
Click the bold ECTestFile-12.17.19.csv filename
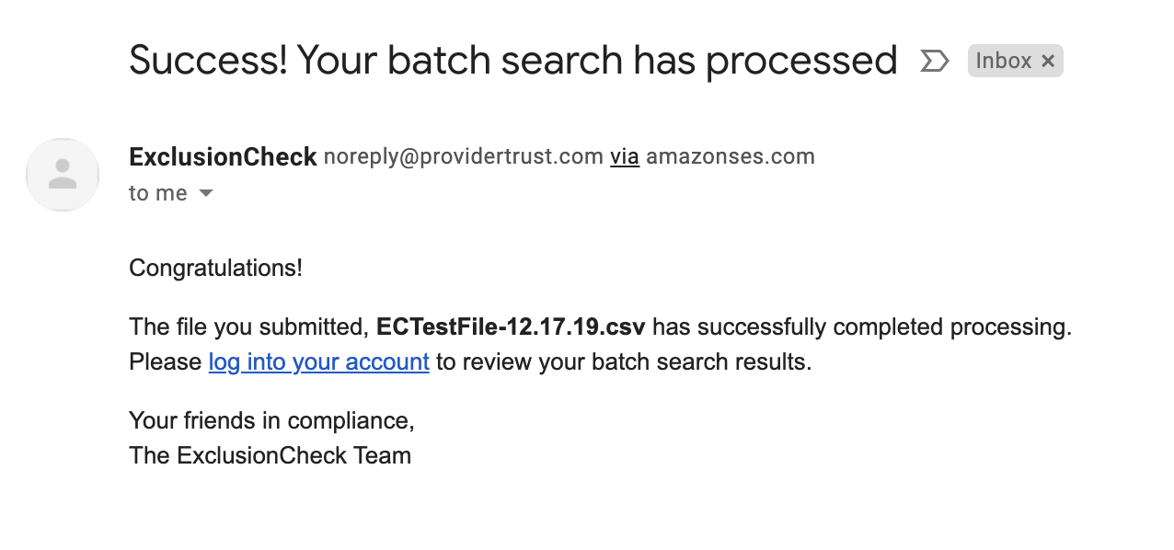[x=511, y=327]
